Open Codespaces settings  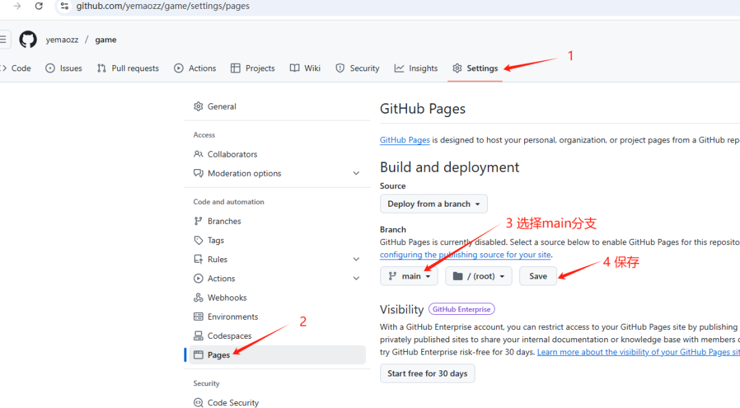click(277, 336)
